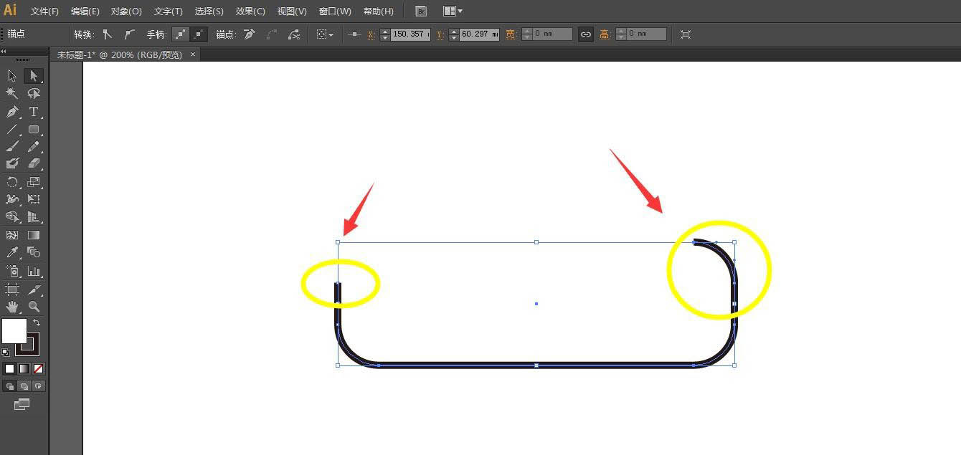Open the 效果(C) menu

tap(250, 11)
